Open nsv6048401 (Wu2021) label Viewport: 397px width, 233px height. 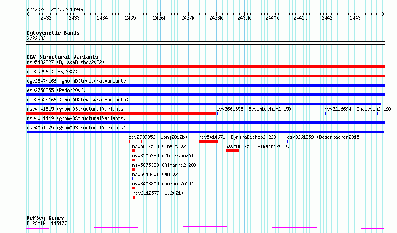point(157,174)
